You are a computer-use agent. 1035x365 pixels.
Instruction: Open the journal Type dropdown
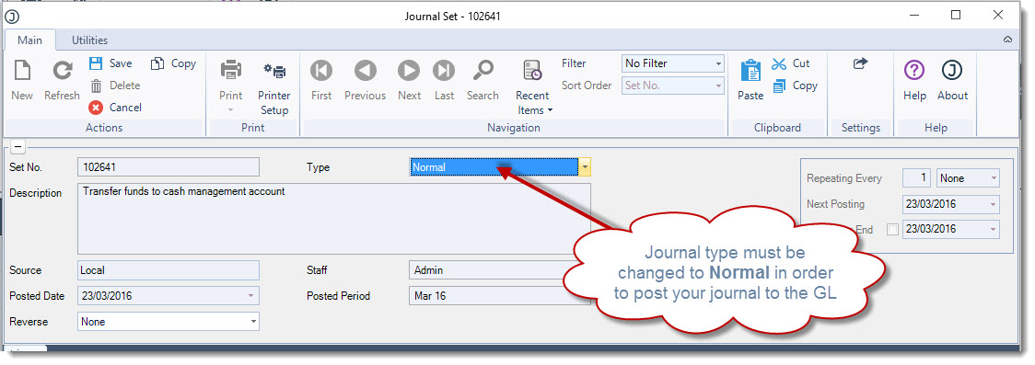[x=585, y=167]
